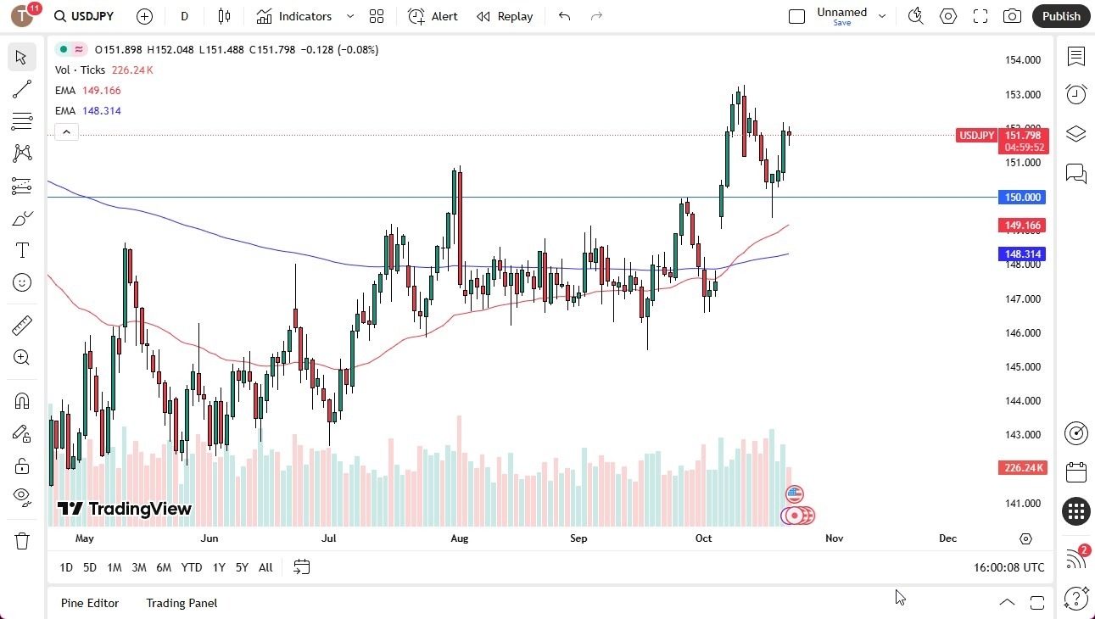
Task: Expand the Indicators dropdown arrow
Action: click(x=349, y=15)
